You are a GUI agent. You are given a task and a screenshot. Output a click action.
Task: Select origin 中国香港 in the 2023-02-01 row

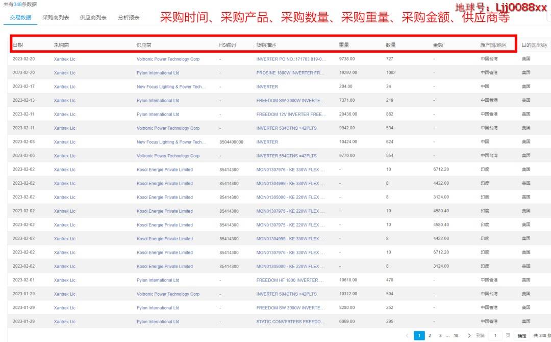[x=489, y=279]
